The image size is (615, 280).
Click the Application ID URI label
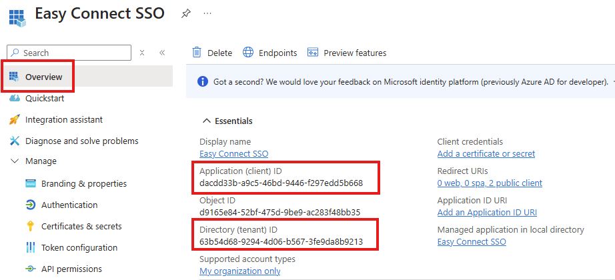472,201
